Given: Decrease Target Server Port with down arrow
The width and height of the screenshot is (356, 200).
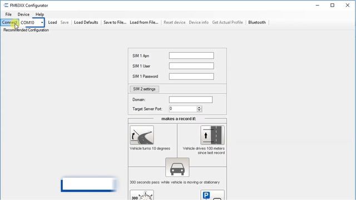Looking at the screenshot, I should pyautogui.click(x=199, y=111).
